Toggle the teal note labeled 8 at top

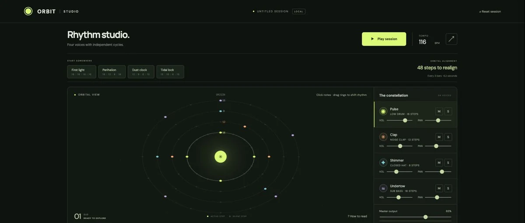pyautogui.click(x=220, y=111)
